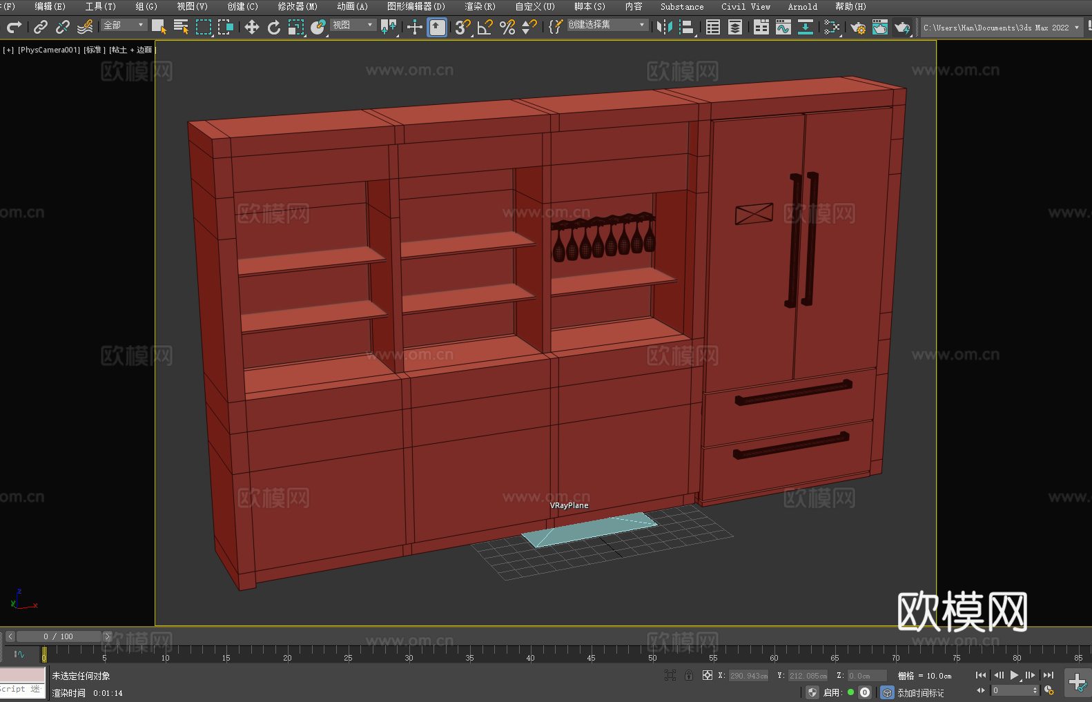
Task: Open the 视图 reference coordinate dropdown
Action: coord(353,25)
